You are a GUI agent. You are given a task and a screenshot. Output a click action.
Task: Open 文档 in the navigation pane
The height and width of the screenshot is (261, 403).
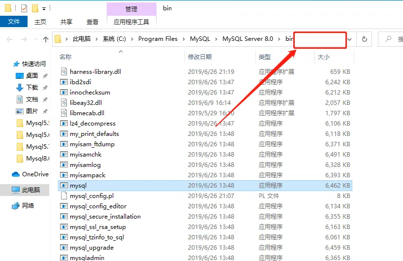click(x=32, y=99)
